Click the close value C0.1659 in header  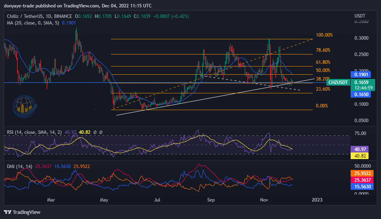142,16
